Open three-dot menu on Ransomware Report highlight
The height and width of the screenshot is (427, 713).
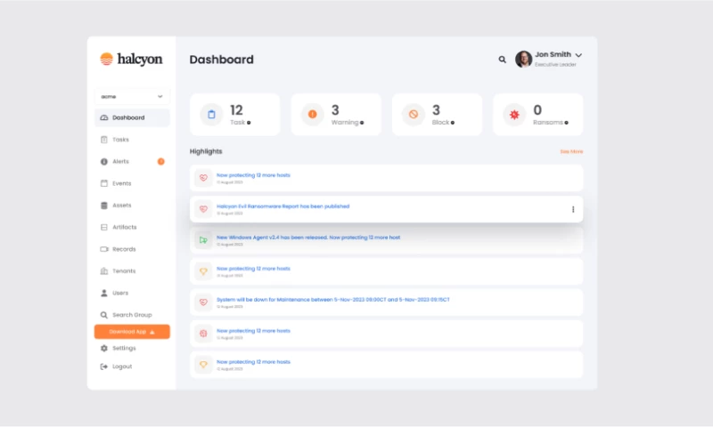coord(572,210)
